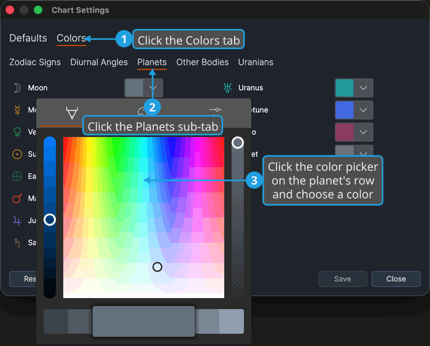Click the green Venus glyph icon
430x346 pixels.
(x=17, y=132)
